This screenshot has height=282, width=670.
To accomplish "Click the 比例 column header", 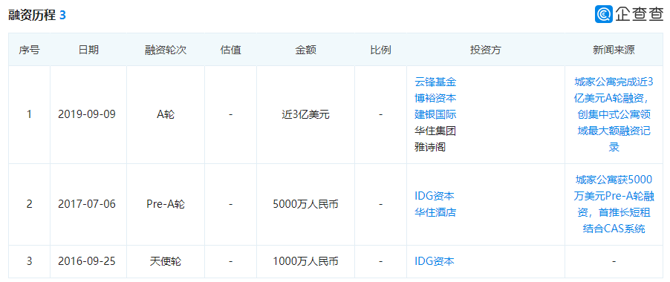I will [x=380, y=50].
